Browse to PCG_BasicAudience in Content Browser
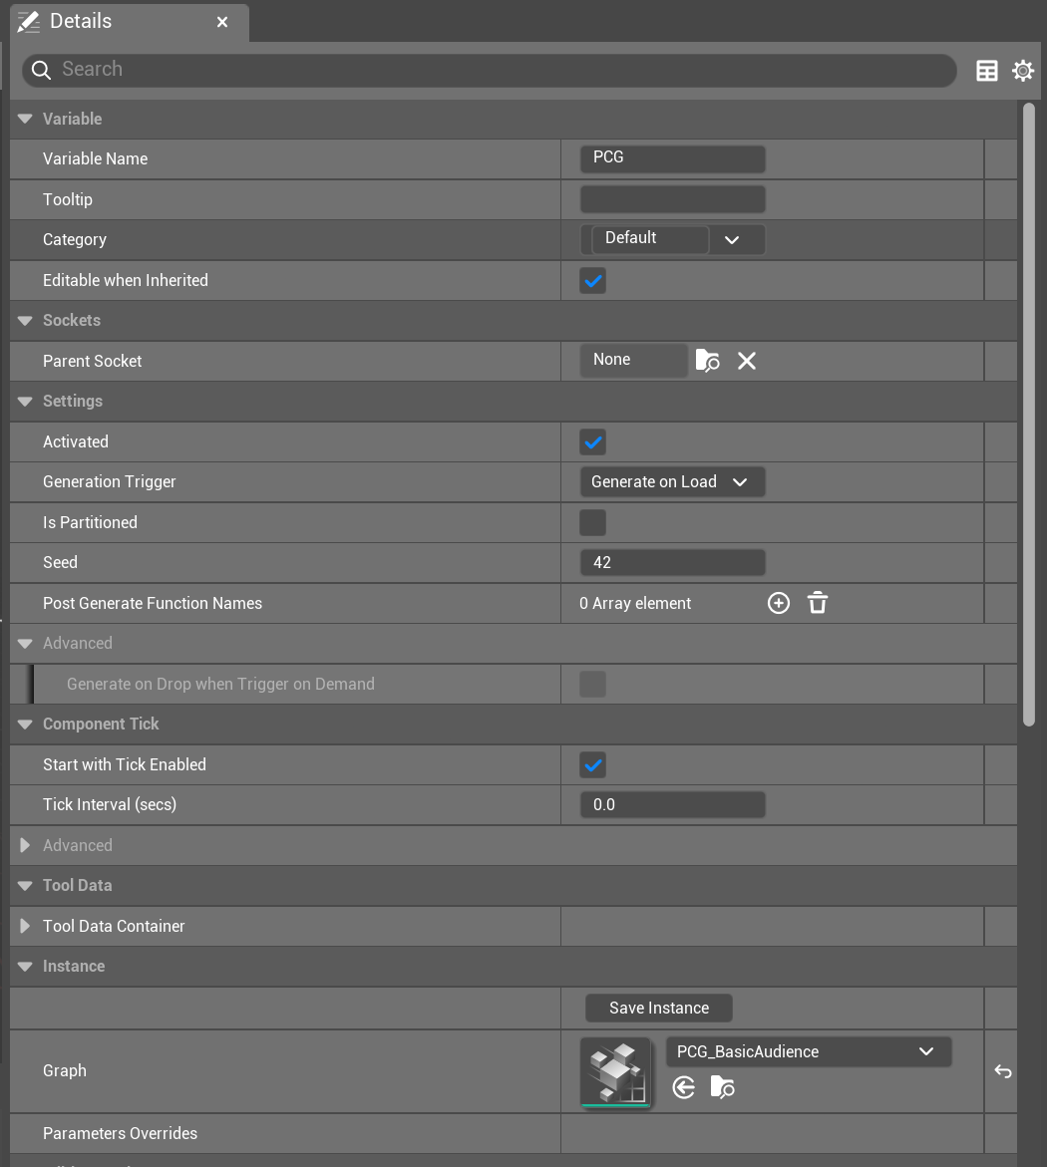Screen dimensions: 1047x1167 722,1088
